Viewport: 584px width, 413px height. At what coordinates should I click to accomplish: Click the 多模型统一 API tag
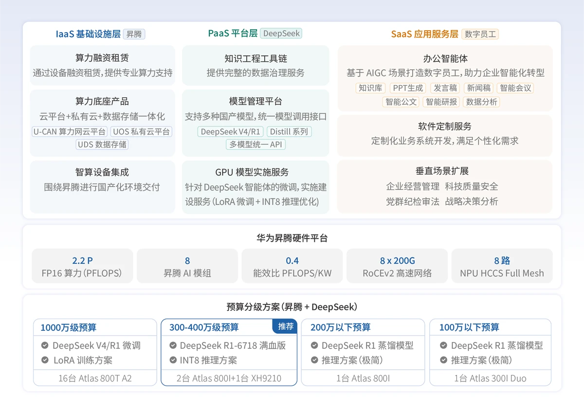tap(255, 144)
